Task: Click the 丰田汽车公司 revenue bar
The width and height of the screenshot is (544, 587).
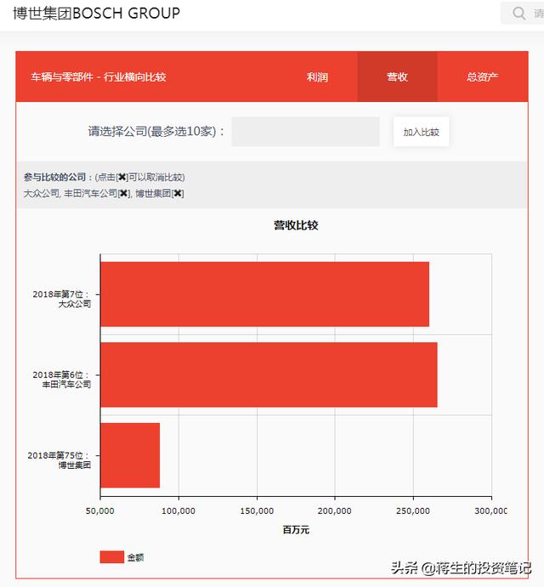Action: 269,375
